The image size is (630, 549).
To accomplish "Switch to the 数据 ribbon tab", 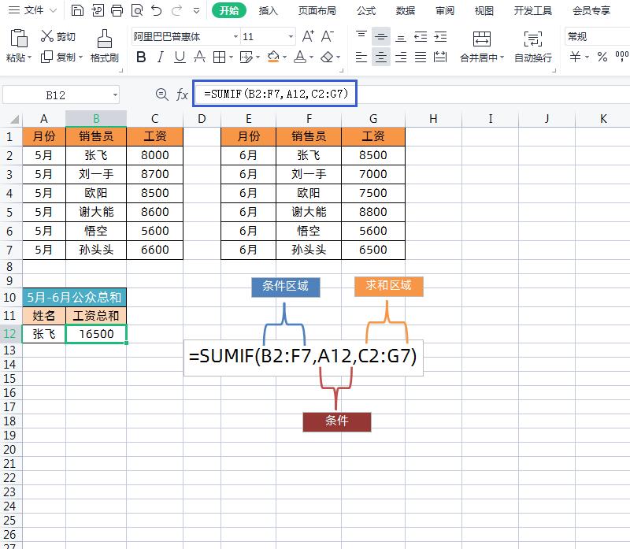I will click(x=406, y=11).
